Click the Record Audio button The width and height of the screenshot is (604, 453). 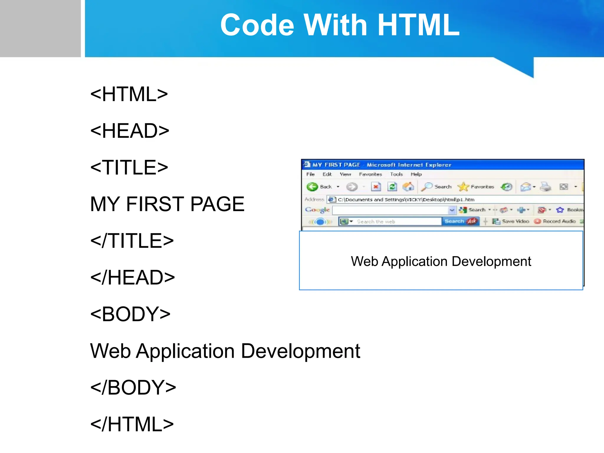[x=555, y=221]
